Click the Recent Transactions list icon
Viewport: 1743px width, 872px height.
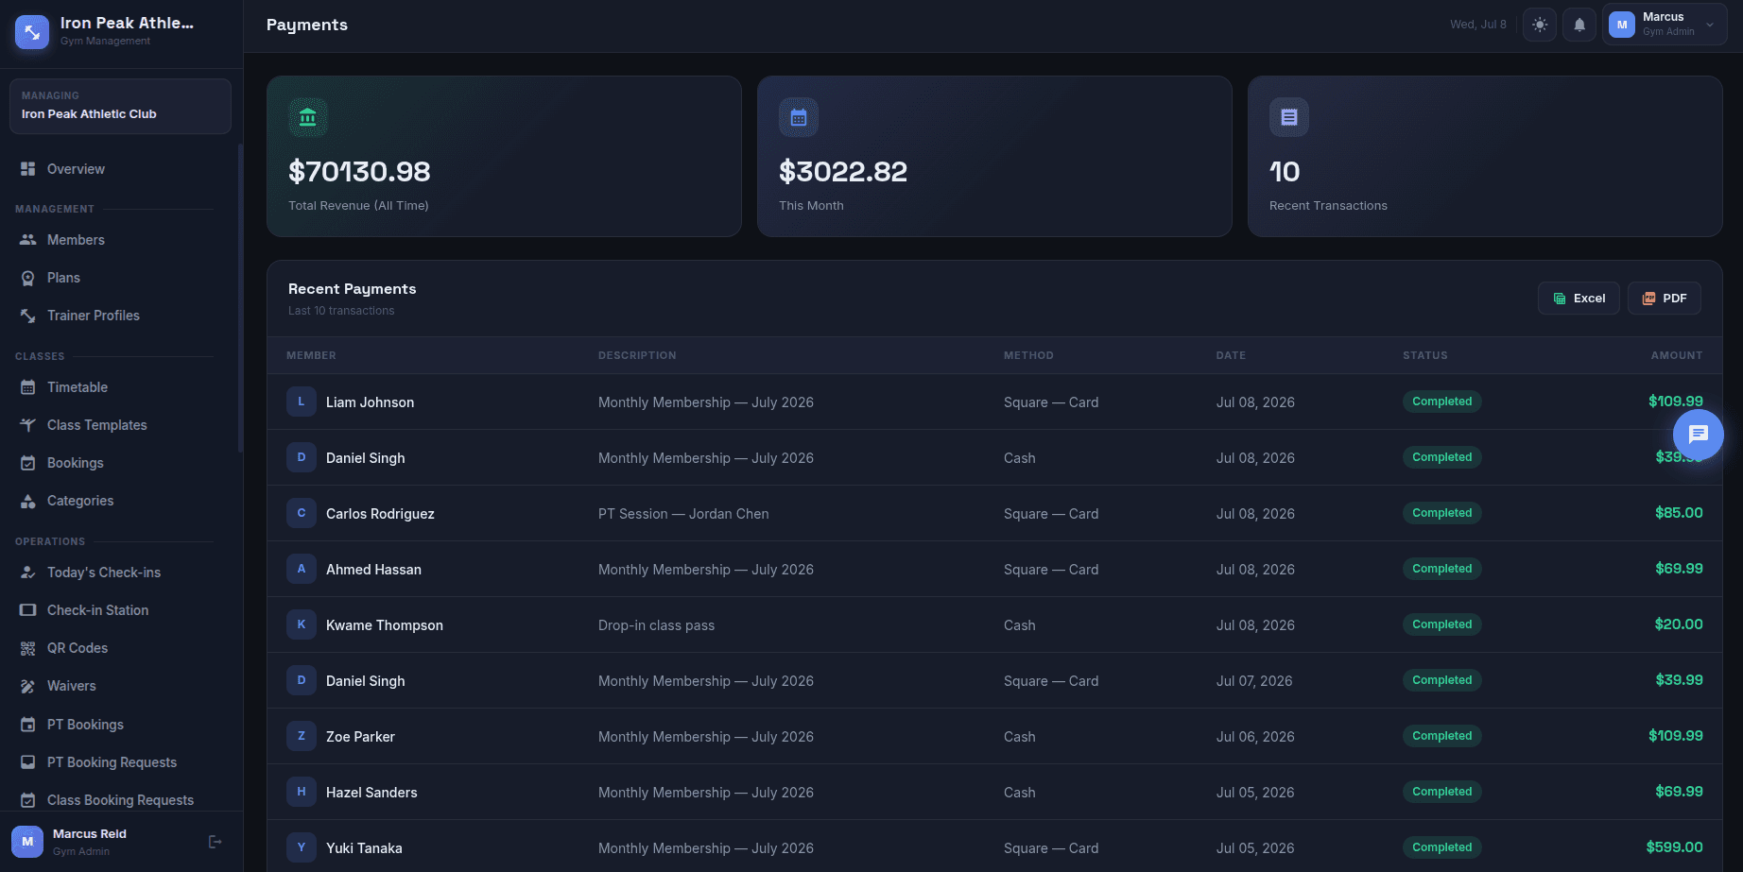point(1289,117)
